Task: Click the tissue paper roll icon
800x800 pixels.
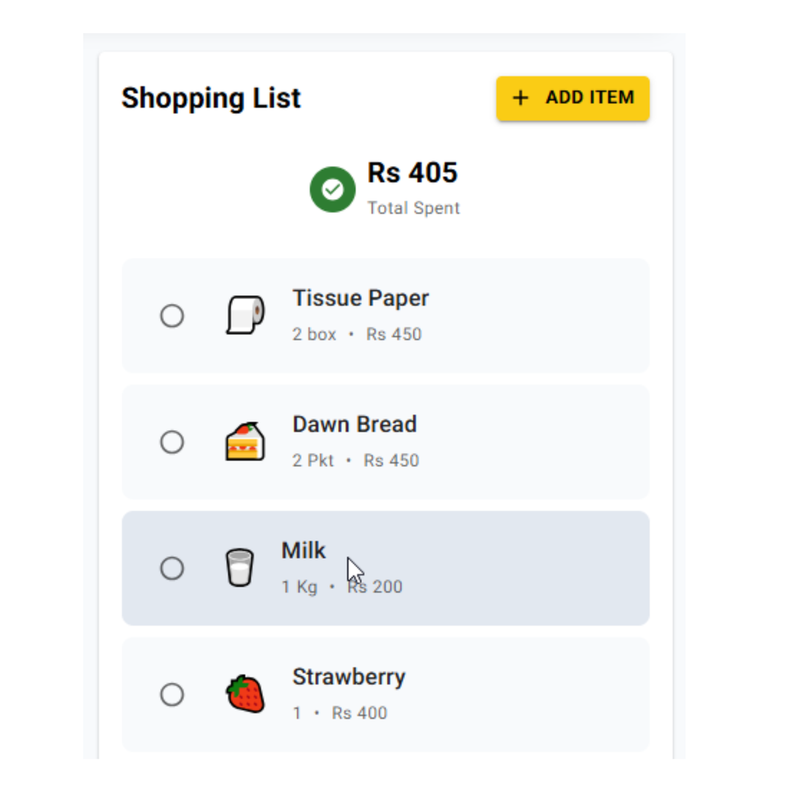Action: pos(245,315)
